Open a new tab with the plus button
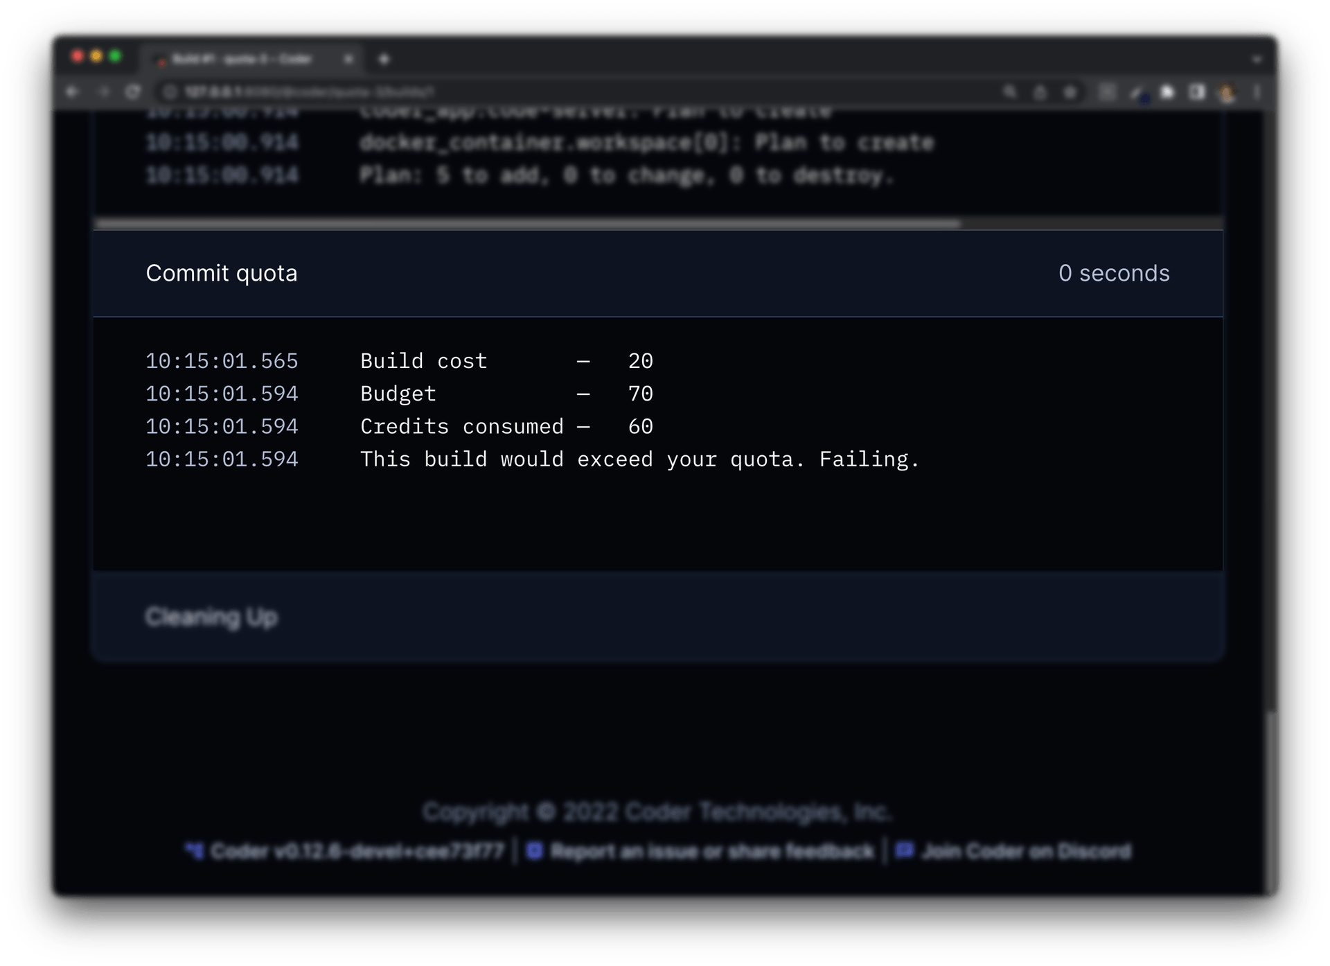 (384, 60)
